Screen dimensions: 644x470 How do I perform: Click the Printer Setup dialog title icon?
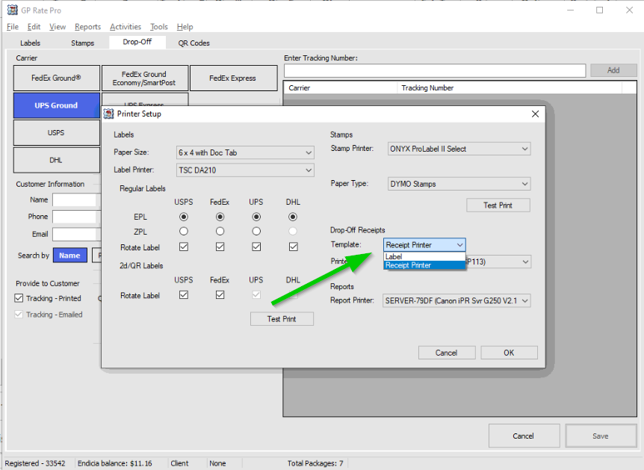click(x=108, y=114)
